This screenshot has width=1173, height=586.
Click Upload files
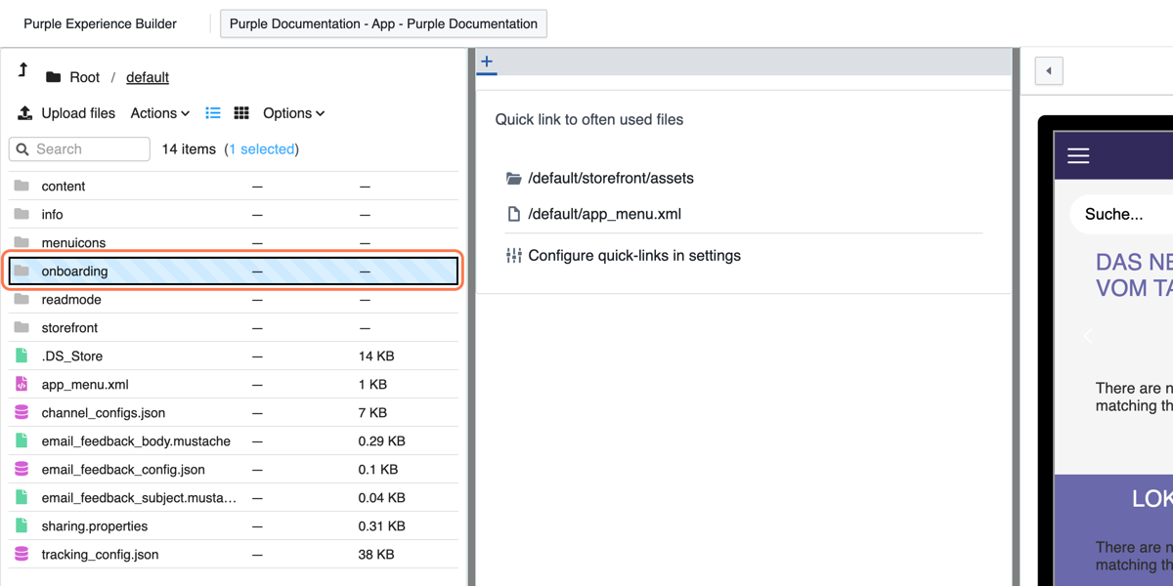click(x=66, y=113)
